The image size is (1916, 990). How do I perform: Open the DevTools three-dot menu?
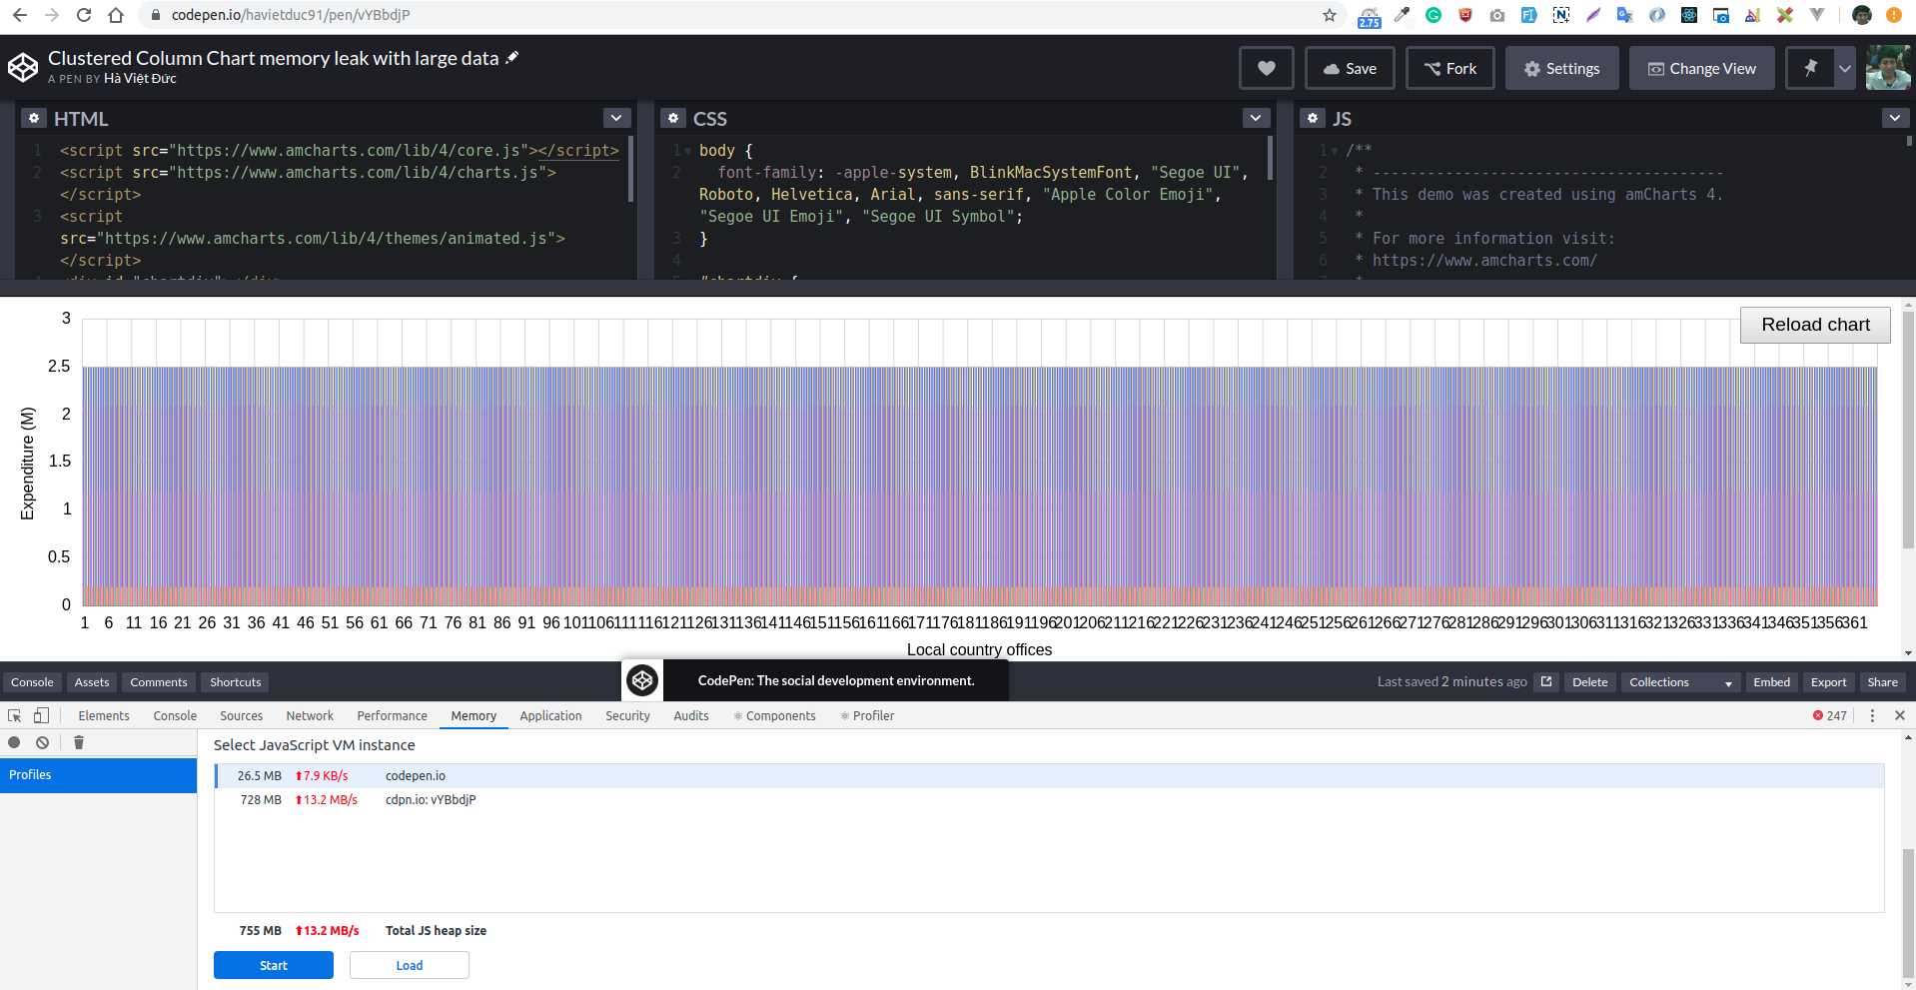coord(1872,715)
